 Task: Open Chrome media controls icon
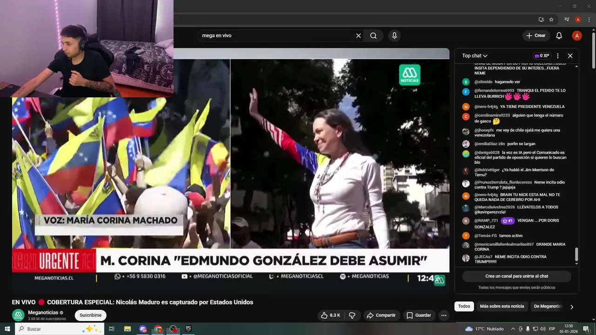567,20
